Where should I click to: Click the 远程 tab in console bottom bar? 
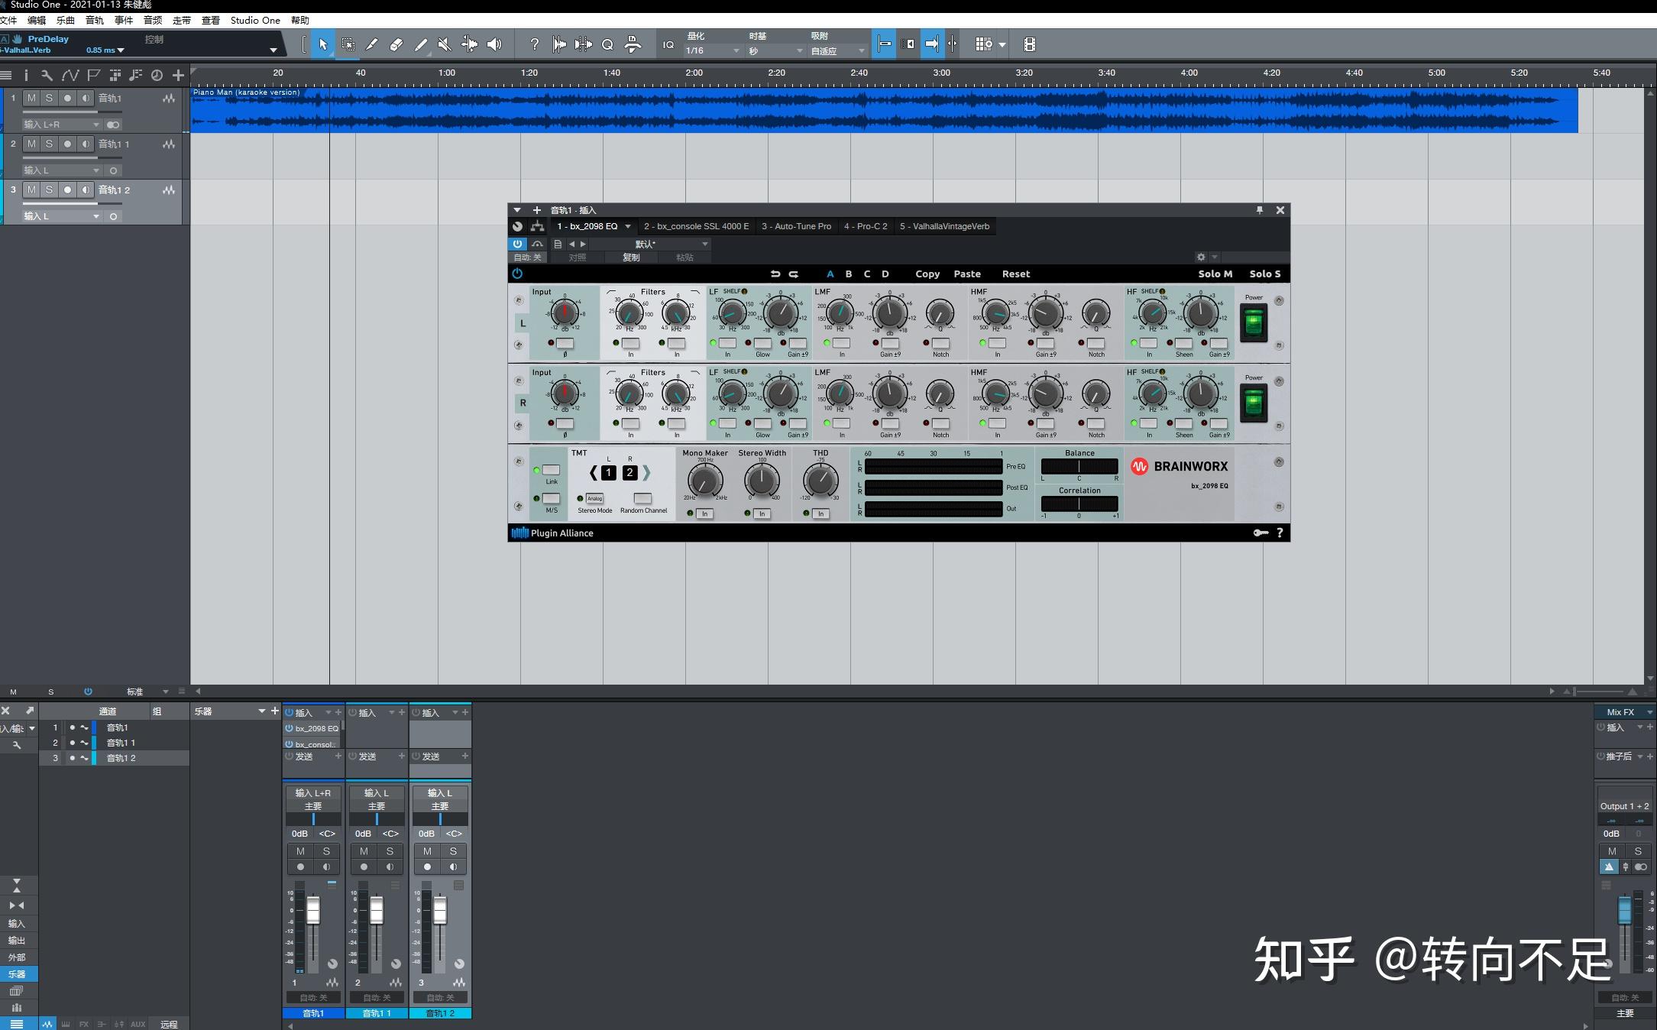(x=169, y=1024)
